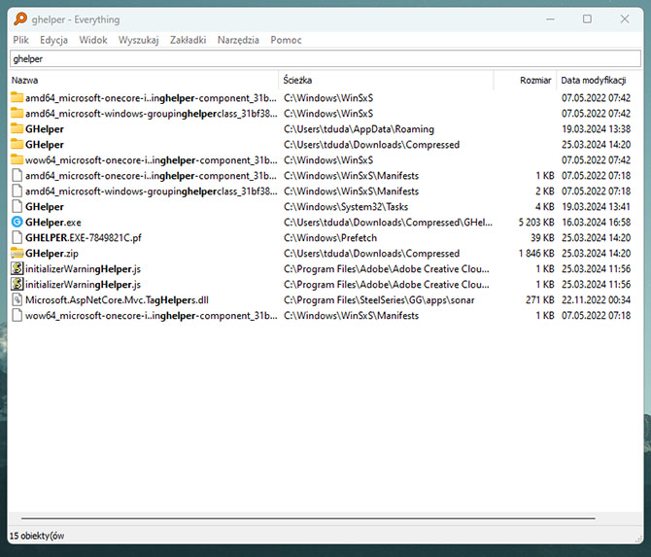Click folder icon of amd64_microsoft-windows-groupinghelperclass folder

pos(17,114)
